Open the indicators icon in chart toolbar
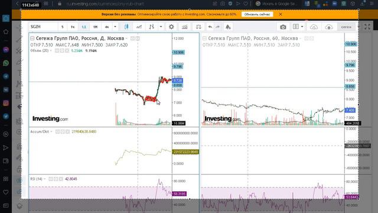Screen dimensions: 378x213 [x=185, y=27]
